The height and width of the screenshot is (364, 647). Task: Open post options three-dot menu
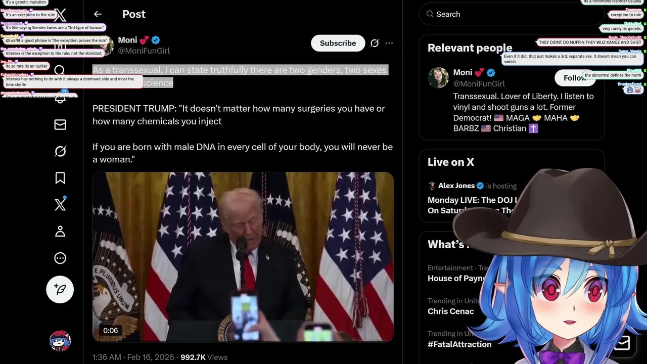(x=389, y=43)
